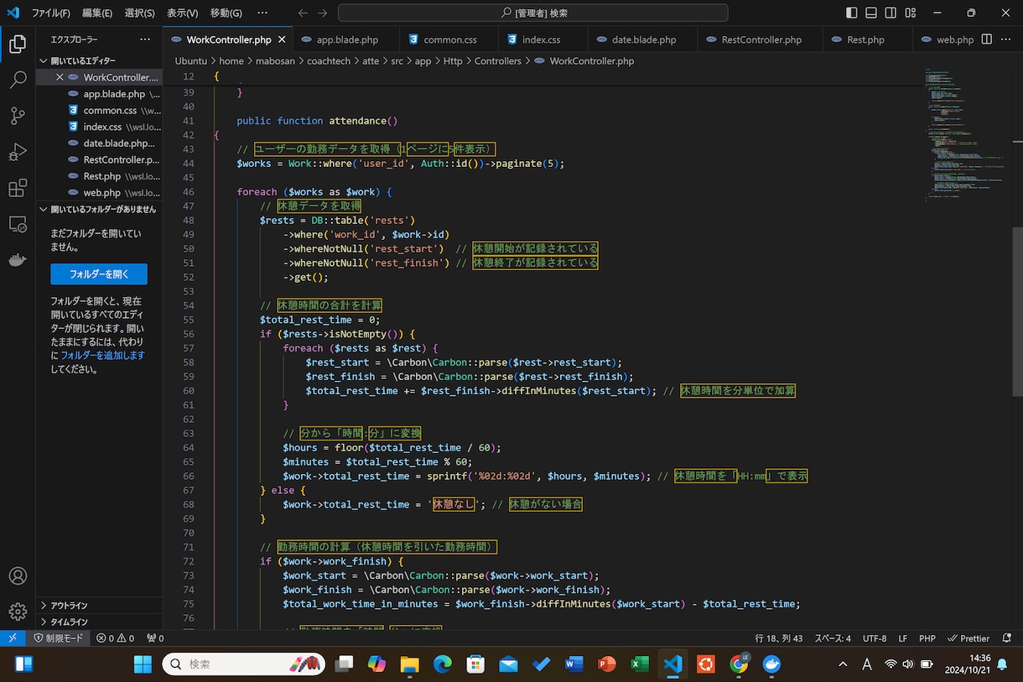
Task: Collapse the 開いているエディター section
Action: coord(101,61)
